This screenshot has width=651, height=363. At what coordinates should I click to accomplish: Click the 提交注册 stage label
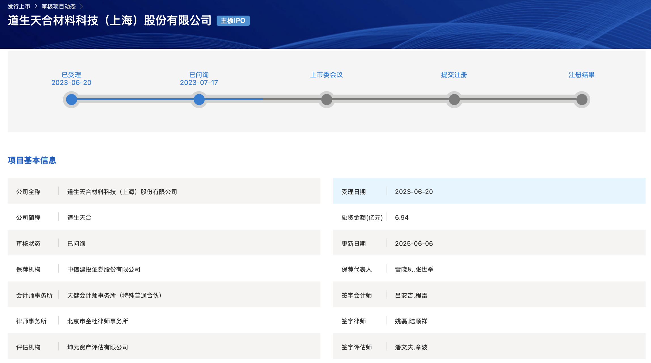(454, 75)
